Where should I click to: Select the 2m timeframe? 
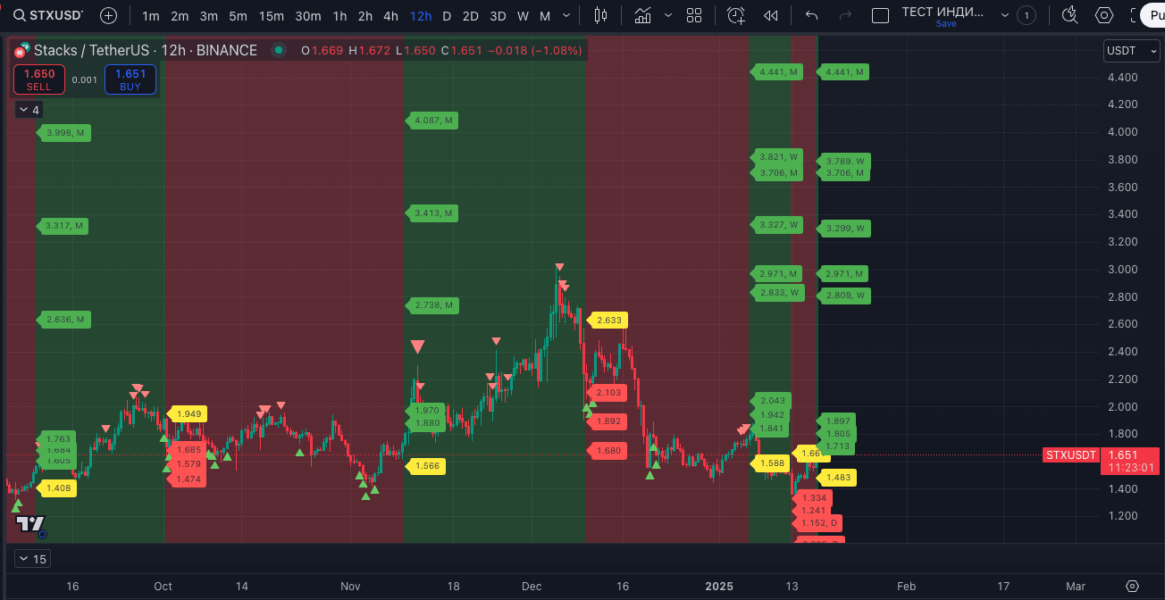pos(180,15)
